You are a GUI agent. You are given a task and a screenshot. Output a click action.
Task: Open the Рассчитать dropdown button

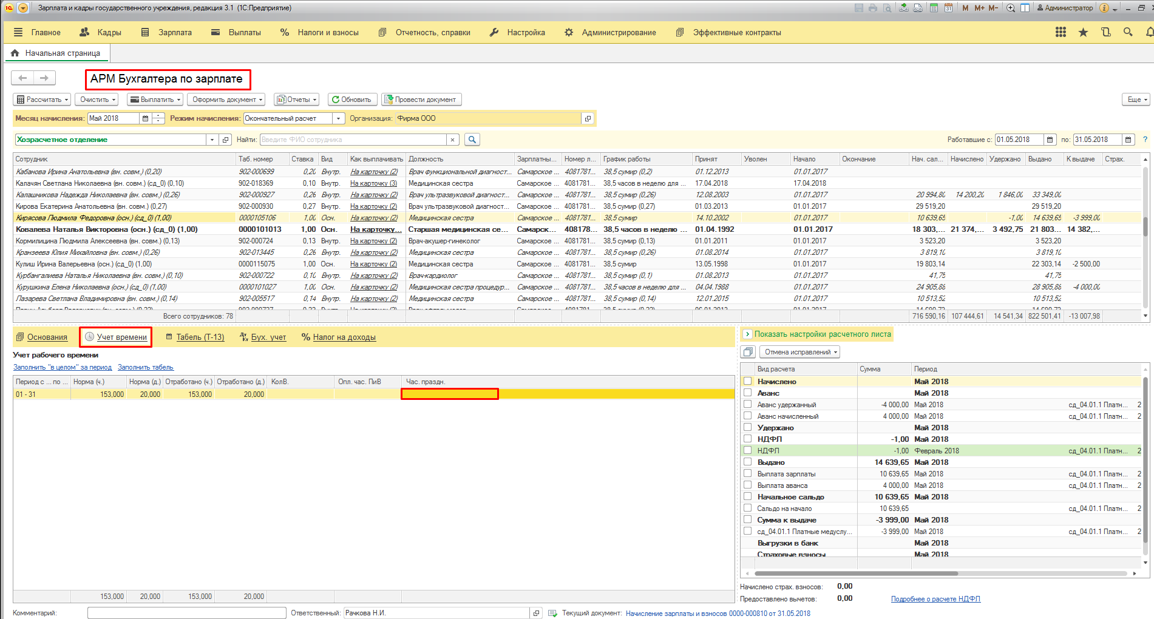click(42, 100)
